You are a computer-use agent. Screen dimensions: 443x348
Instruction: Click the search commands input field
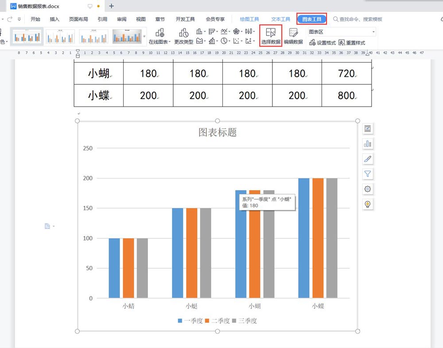pyautogui.click(x=361, y=19)
